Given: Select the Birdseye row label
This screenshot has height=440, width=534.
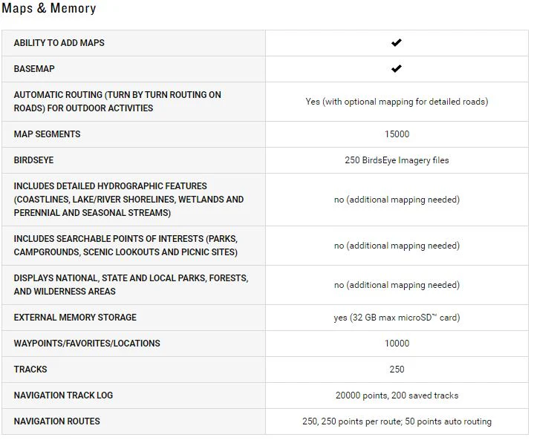Looking at the screenshot, I should pyautogui.click(x=33, y=160).
